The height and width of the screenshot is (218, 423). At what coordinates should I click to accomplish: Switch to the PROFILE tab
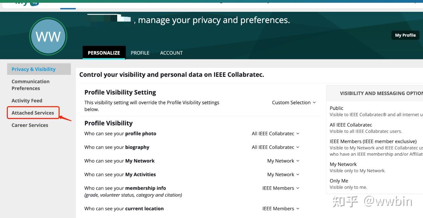140,53
